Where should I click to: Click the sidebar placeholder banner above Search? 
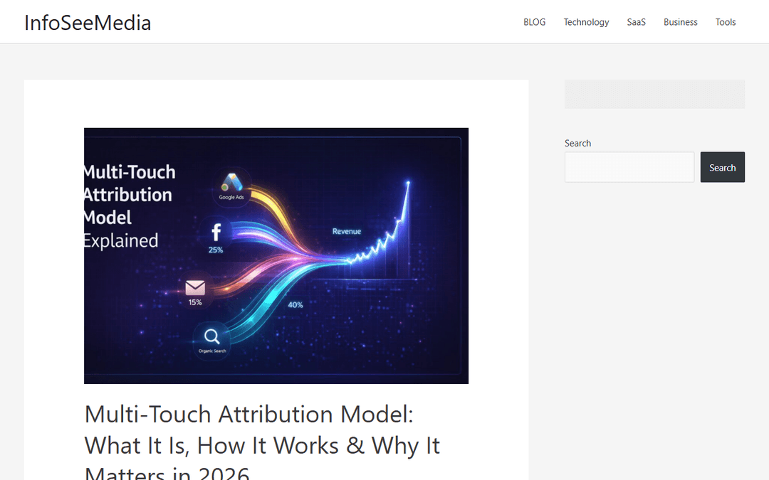(655, 94)
